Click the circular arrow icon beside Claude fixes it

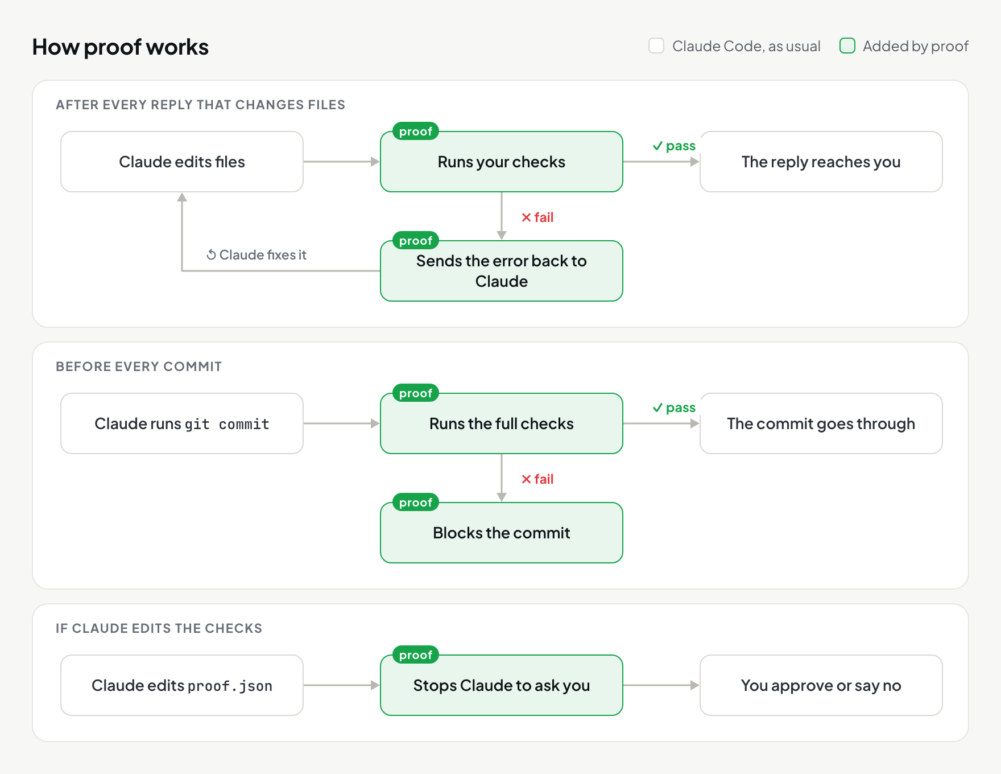(x=211, y=254)
